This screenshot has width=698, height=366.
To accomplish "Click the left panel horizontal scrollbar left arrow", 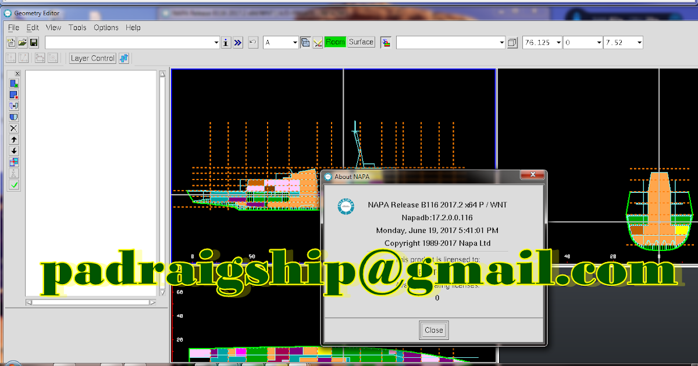I will tap(29, 303).
